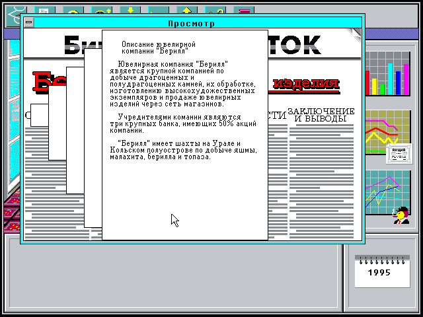Click the paragraph about шахты на Урале

[x=183, y=150]
